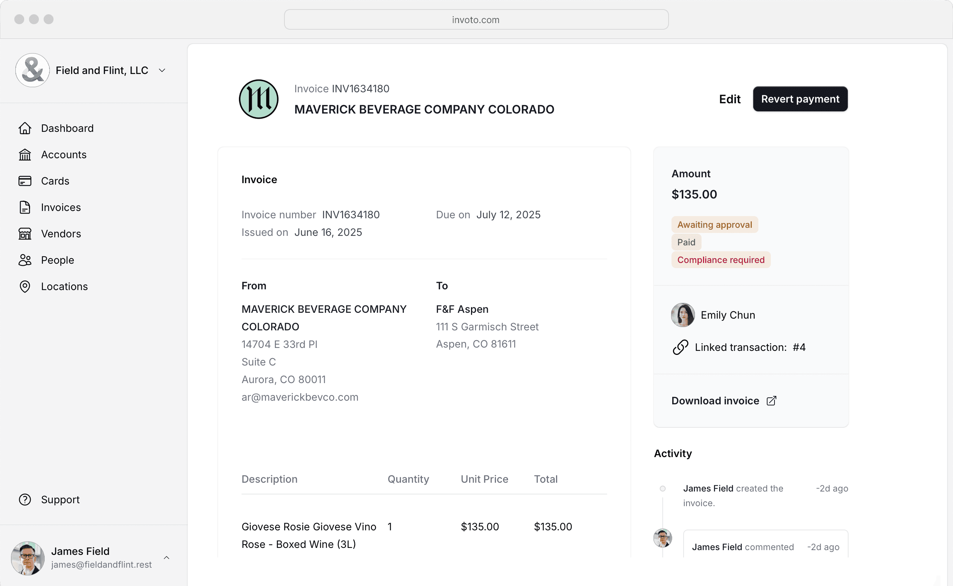Click the Revert payment button
Image resolution: width=953 pixels, height=586 pixels.
coord(800,99)
